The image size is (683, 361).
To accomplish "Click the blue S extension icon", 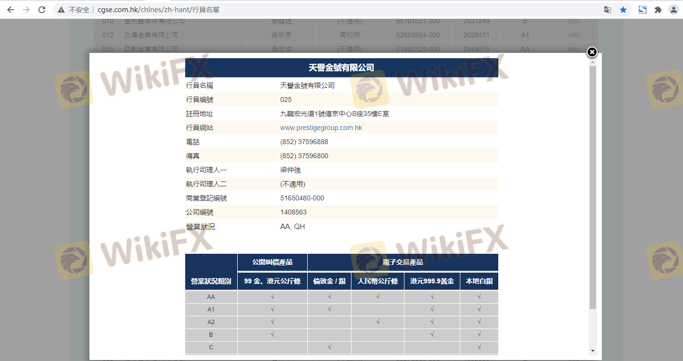I will 643,10.
